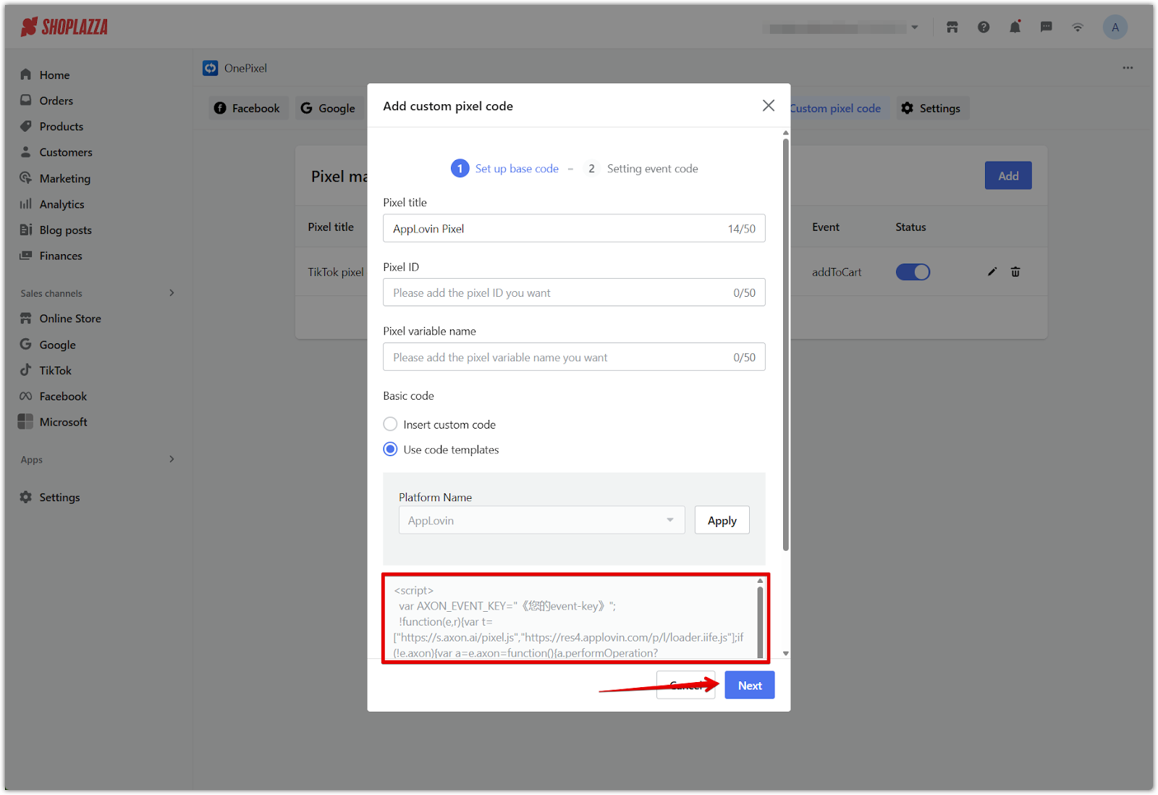The height and width of the screenshot is (795, 1158).
Task: Click the wifi status icon
Action: [x=1078, y=28]
